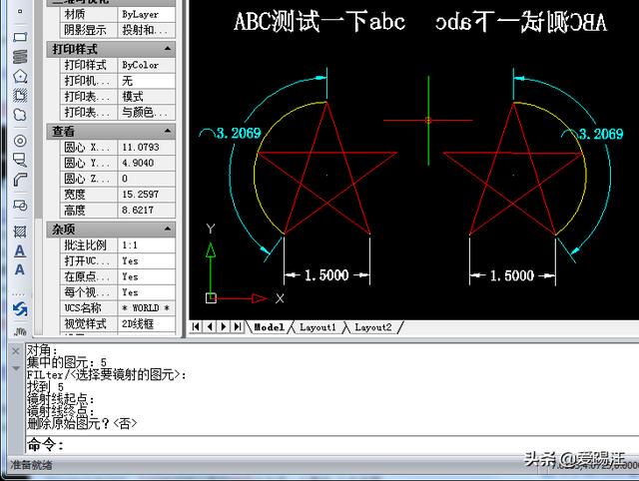Select the Rectangle draw tool
639x481 pixels.
coord(20,37)
